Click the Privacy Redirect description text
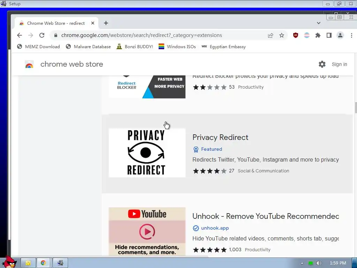This screenshot has width=357, height=268. coord(265,159)
